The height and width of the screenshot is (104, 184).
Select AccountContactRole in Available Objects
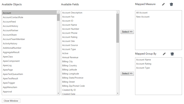[13, 17]
